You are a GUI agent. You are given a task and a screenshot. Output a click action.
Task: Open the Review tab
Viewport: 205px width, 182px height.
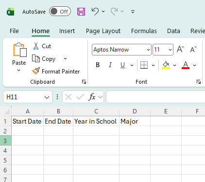click(198, 31)
